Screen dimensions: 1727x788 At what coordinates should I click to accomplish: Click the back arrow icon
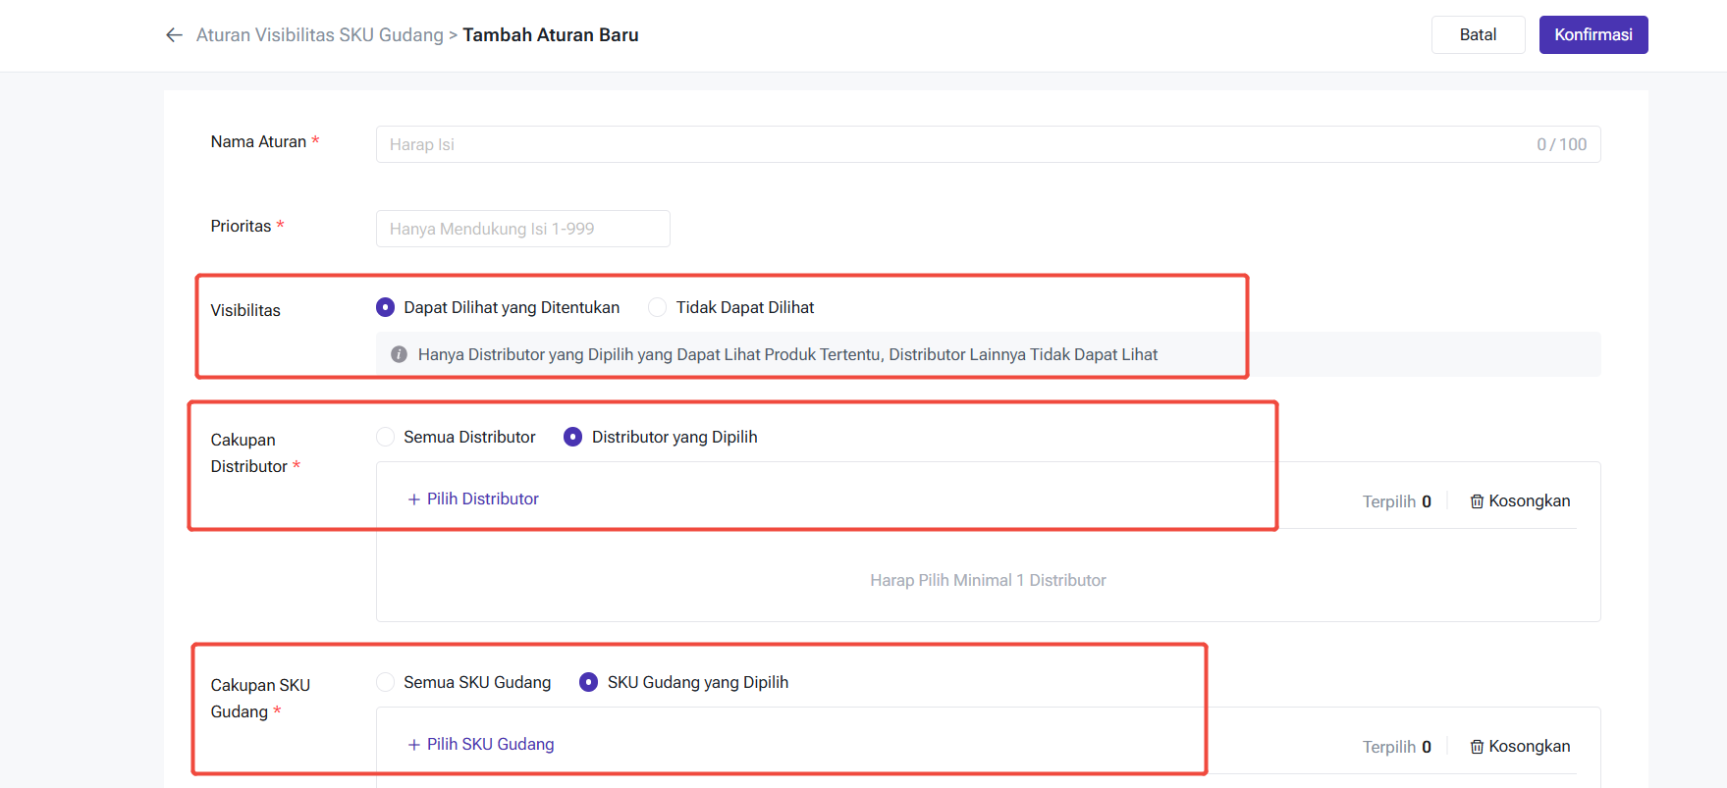(174, 35)
